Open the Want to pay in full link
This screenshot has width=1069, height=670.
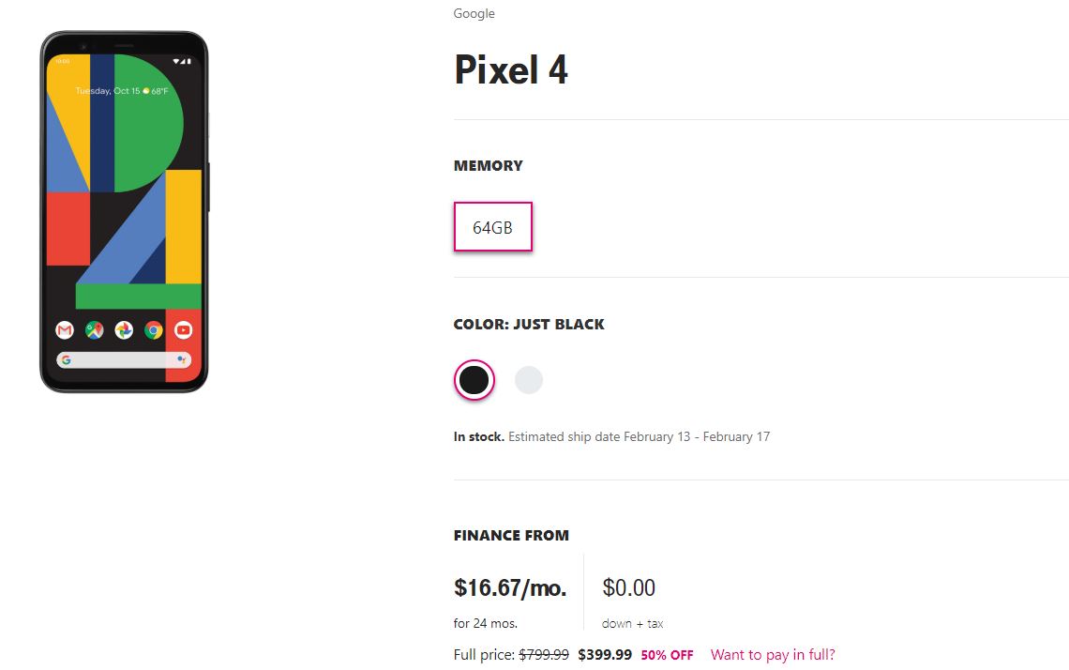[773, 655]
